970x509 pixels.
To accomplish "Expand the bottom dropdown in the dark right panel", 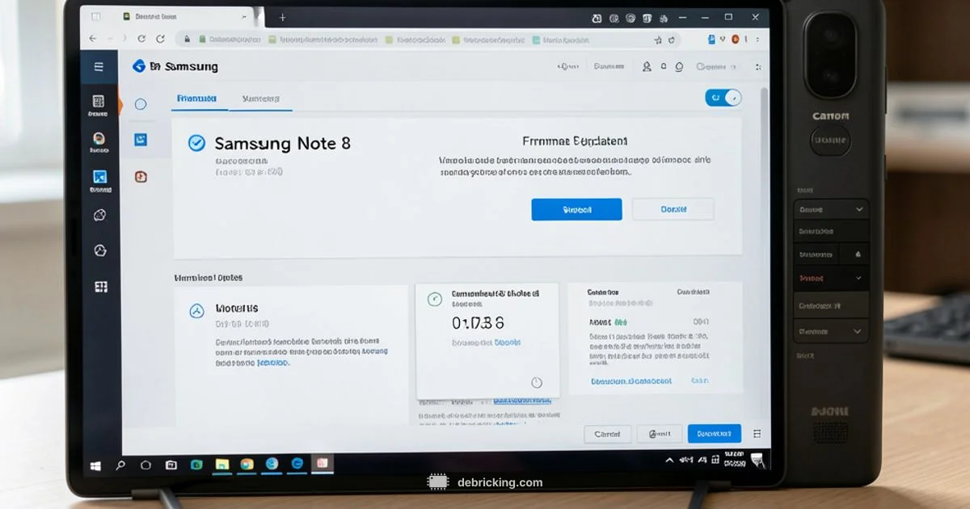I will pyautogui.click(x=831, y=331).
